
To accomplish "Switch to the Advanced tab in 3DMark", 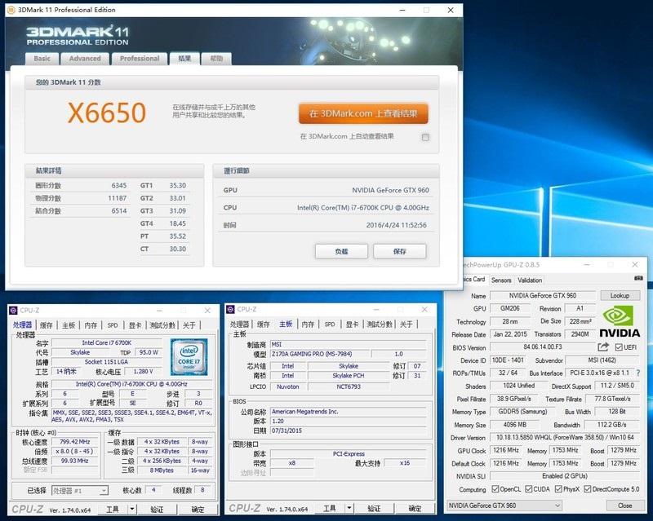I will (x=85, y=59).
